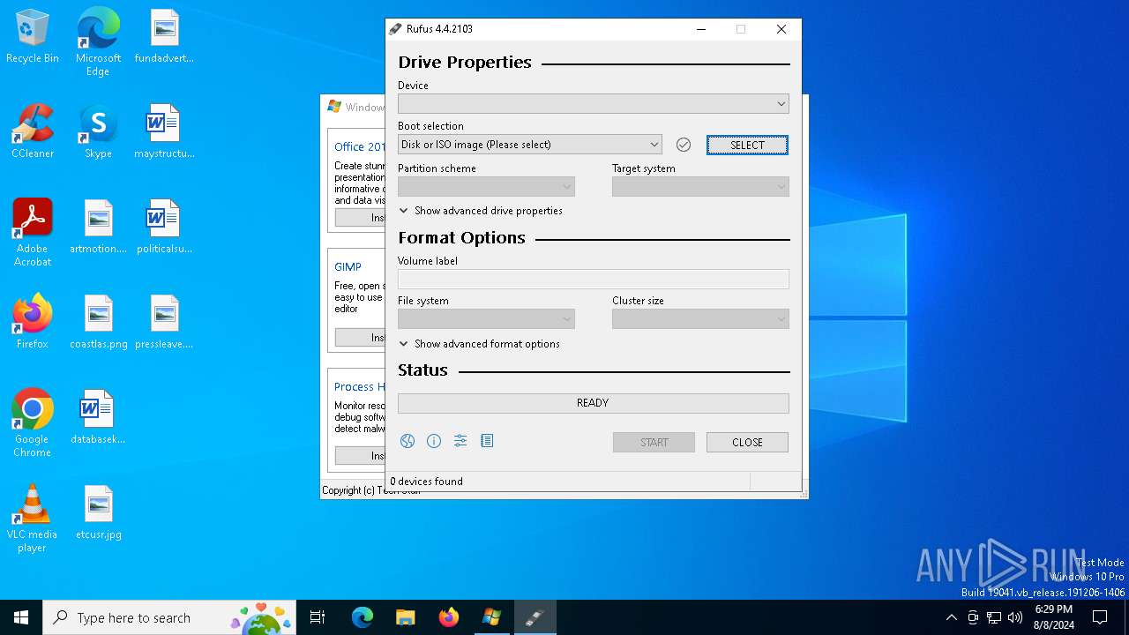Click the ISO checksum checkmark icon
The height and width of the screenshot is (635, 1129).
click(684, 145)
